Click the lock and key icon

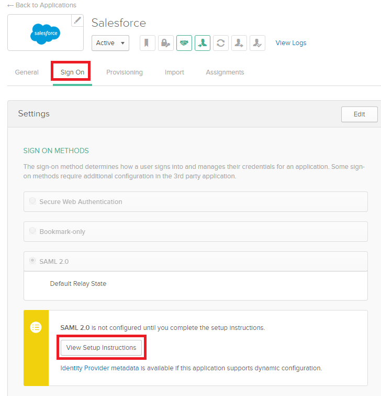pos(165,43)
